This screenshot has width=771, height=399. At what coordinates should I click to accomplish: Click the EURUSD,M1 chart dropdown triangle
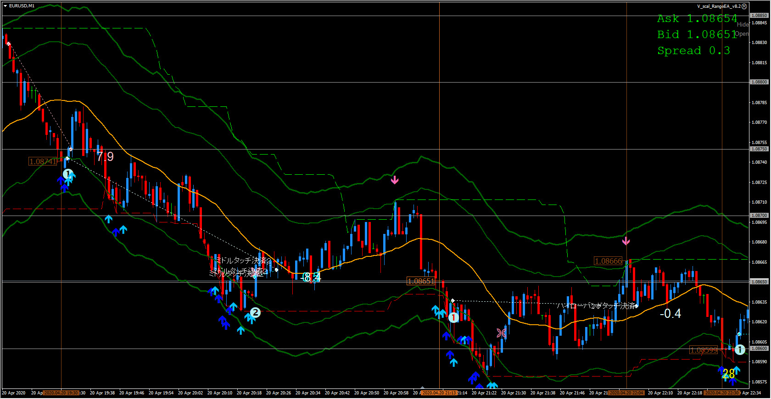pyautogui.click(x=5, y=6)
